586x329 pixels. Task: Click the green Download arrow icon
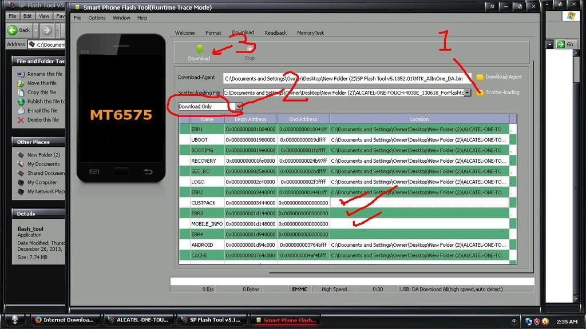199,49
